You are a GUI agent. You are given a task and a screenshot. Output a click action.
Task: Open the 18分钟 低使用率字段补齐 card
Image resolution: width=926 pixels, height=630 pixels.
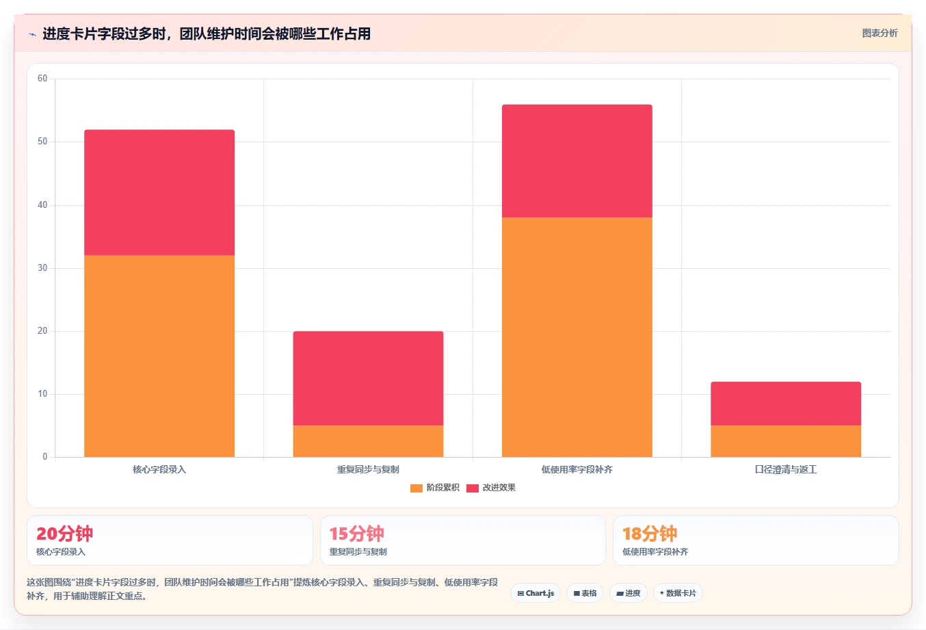point(756,540)
